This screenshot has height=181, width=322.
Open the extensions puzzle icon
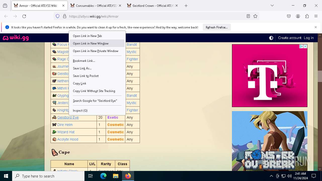coord(307,16)
